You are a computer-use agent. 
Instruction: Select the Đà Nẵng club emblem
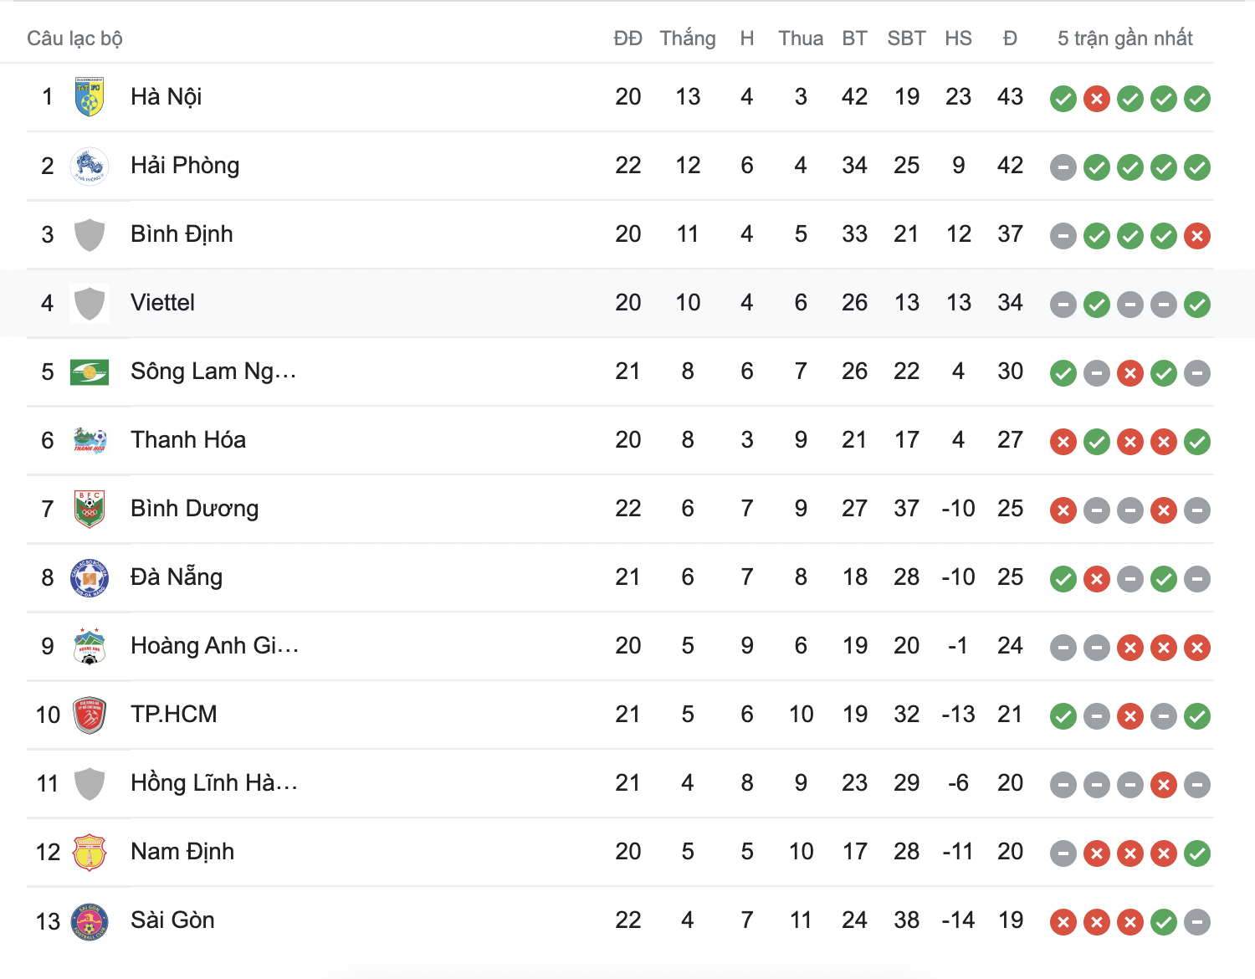(90, 577)
